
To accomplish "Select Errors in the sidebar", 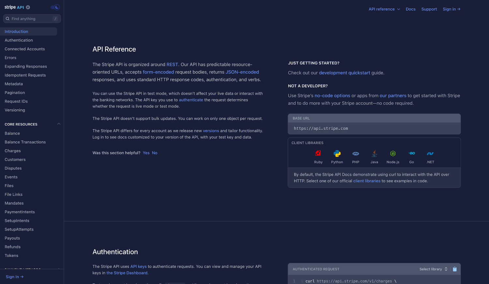I will coord(10,58).
